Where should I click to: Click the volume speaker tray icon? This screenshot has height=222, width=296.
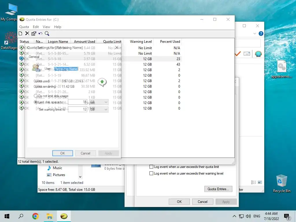pos(248,216)
